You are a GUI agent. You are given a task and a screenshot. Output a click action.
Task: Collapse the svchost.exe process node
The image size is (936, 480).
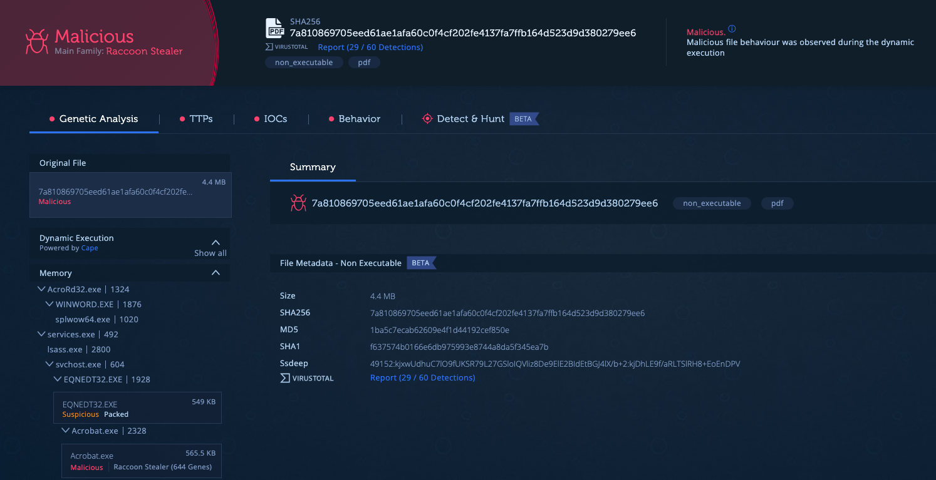pos(49,364)
